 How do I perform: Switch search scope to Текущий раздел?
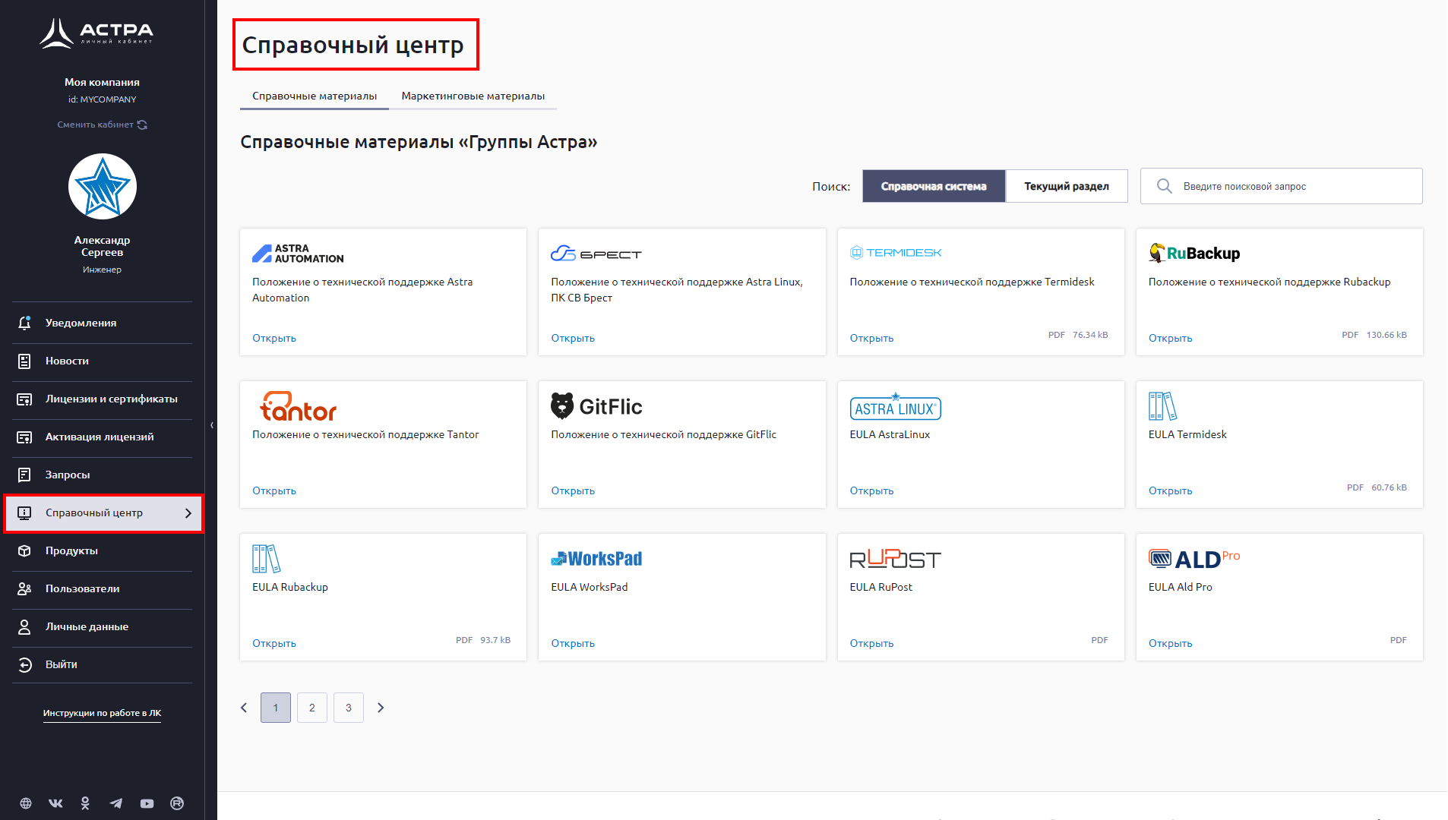(x=1066, y=186)
